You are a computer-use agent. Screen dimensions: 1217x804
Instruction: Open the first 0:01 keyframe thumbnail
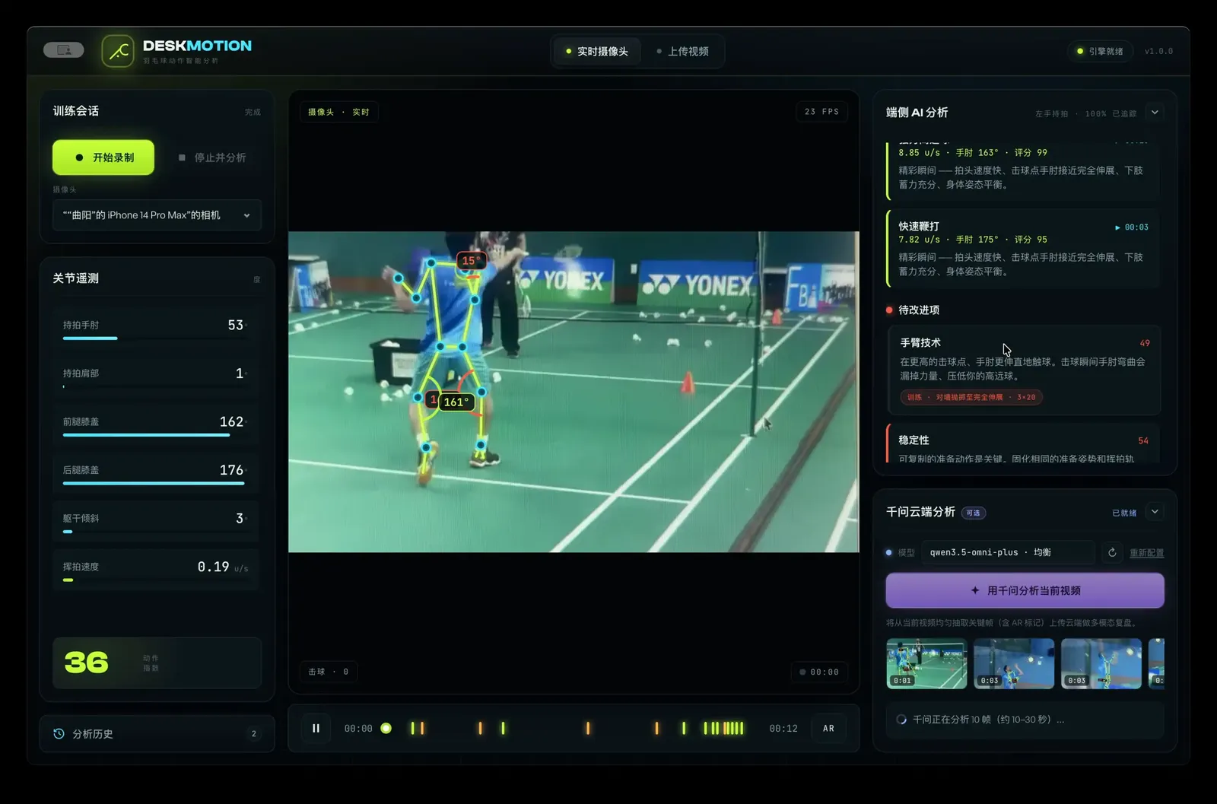[926, 663]
